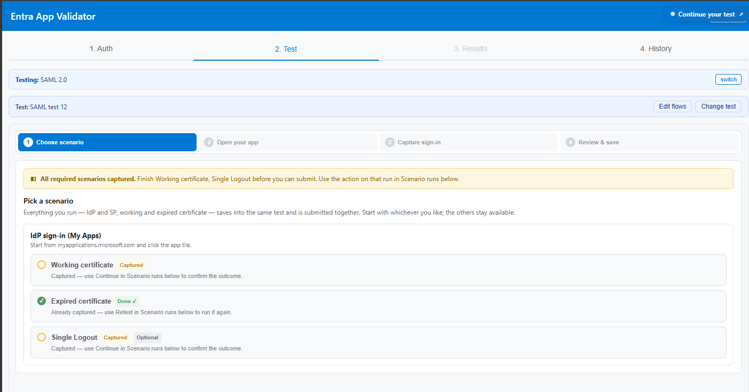The height and width of the screenshot is (392, 749).
Task: Click the step 1 number circle
Action: pos(28,142)
